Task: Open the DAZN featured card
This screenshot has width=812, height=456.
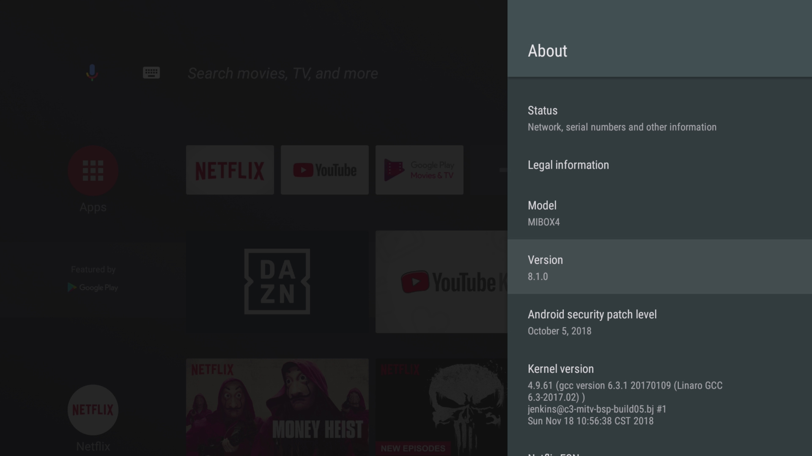Action: coord(277,282)
